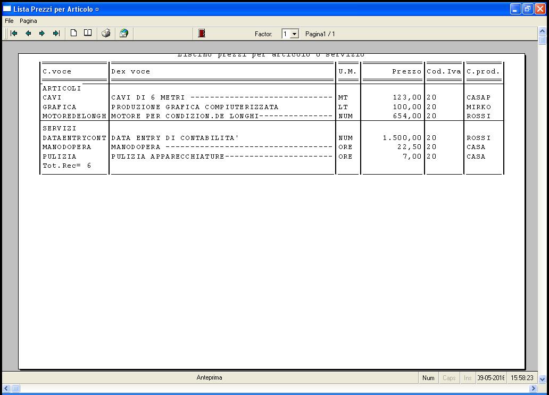
Task: Open the Factor zoom dropdown
Action: (x=294, y=34)
